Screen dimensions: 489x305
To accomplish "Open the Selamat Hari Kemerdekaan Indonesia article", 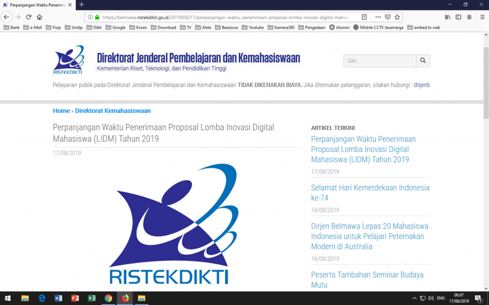I will point(370,193).
